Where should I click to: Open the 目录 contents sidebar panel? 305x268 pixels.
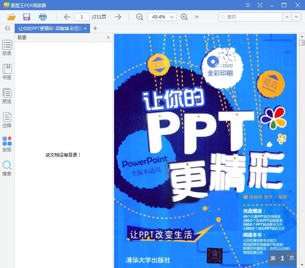click(x=7, y=48)
